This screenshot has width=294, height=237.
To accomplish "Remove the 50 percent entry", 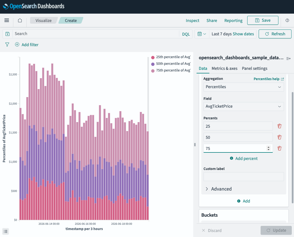I will pyautogui.click(x=279, y=137).
